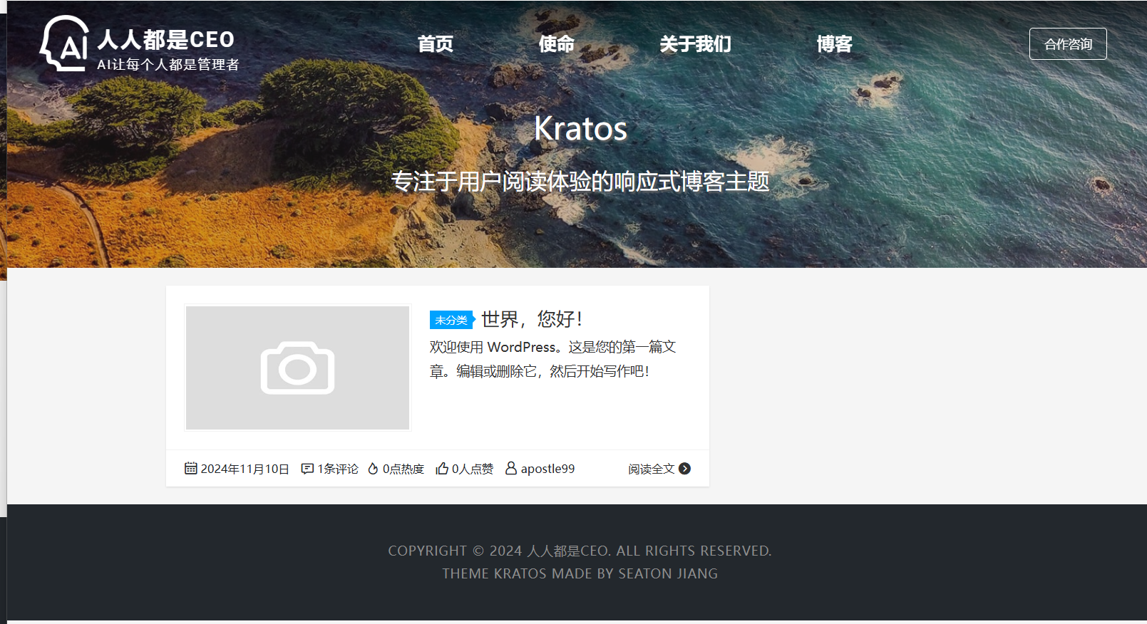Screen dimensions: 1147x624
Task: Open the post's camera placeholder thumbnail
Action: point(297,368)
